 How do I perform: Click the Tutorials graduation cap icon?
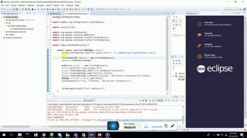point(200,34)
